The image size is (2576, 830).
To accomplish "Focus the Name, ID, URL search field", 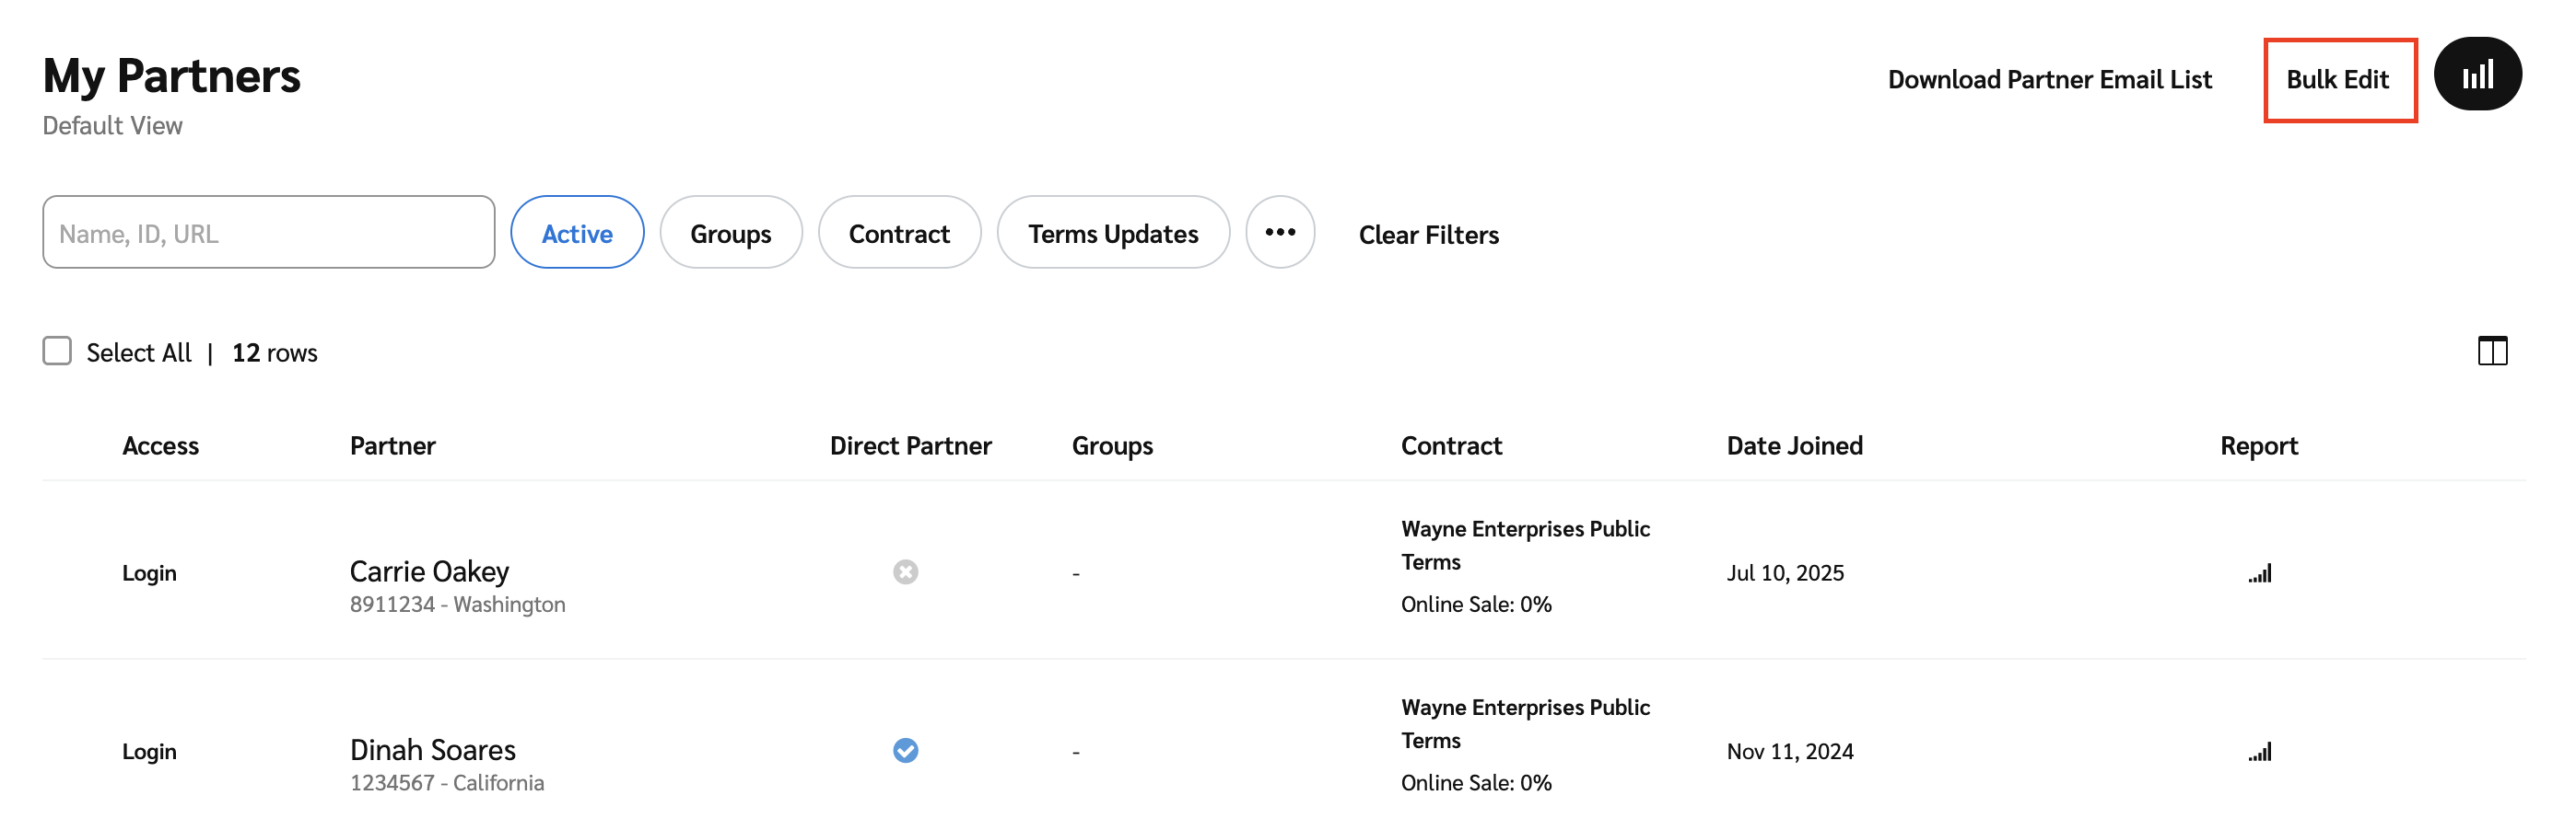I will (268, 233).
